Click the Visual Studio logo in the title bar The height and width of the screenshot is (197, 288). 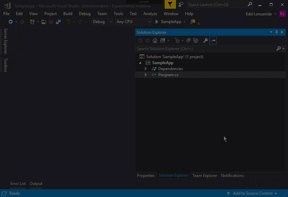coord(7,6)
